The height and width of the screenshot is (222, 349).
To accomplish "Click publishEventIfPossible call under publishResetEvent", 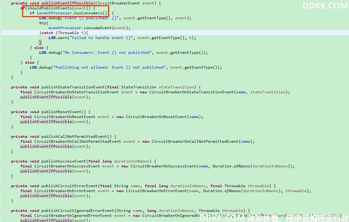I will (x=46, y=122).
